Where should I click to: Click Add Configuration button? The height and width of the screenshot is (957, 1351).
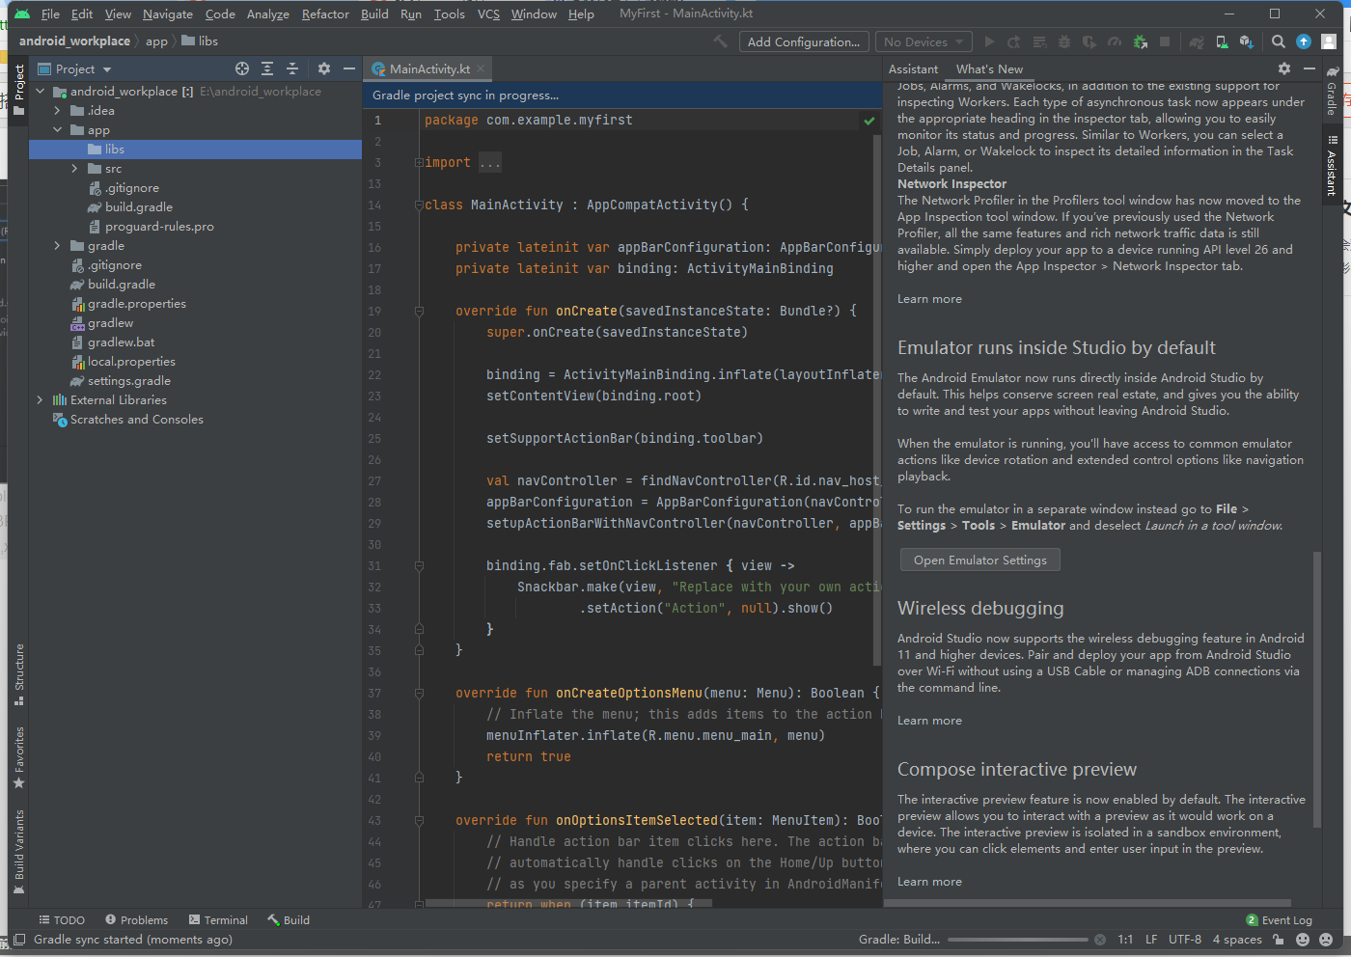pyautogui.click(x=803, y=41)
